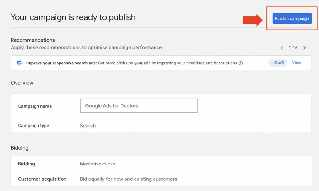The image size is (319, 191).
Task: Click the +10.6% uplift badge
Action: point(278,63)
